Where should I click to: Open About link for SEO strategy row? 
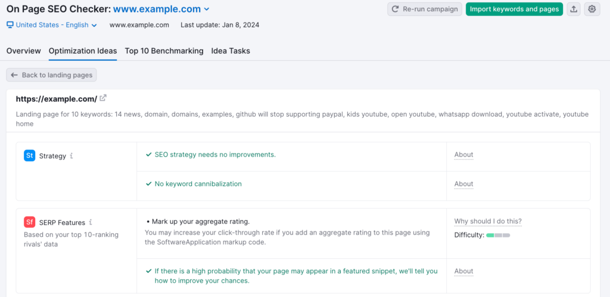(463, 155)
